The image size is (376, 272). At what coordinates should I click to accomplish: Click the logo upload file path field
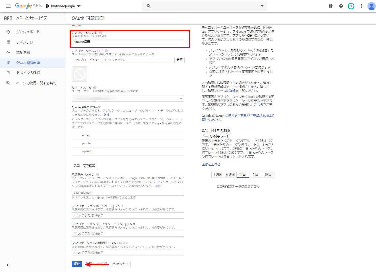123,60
